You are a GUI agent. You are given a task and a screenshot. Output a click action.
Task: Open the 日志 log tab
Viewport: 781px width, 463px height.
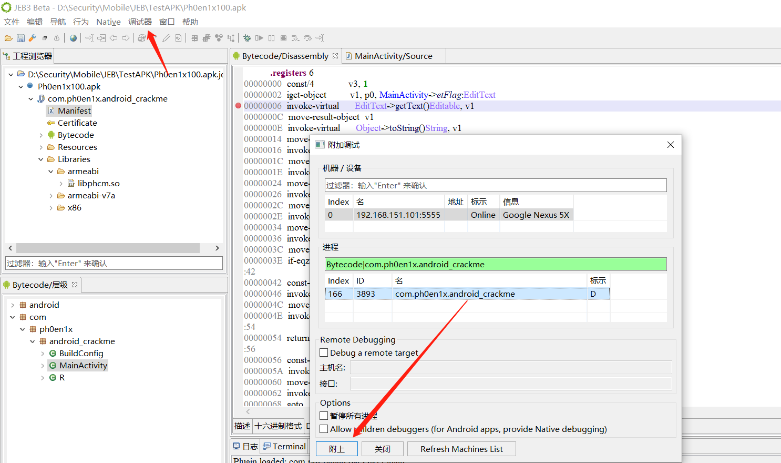point(246,446)
